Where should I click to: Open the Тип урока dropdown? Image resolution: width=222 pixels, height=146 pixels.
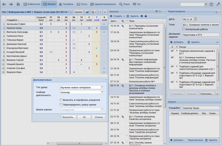[102, 87]
